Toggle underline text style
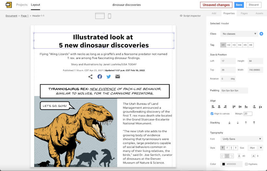Screen dimensions: 267x171 pyautogui.click(x=231, y=148)
